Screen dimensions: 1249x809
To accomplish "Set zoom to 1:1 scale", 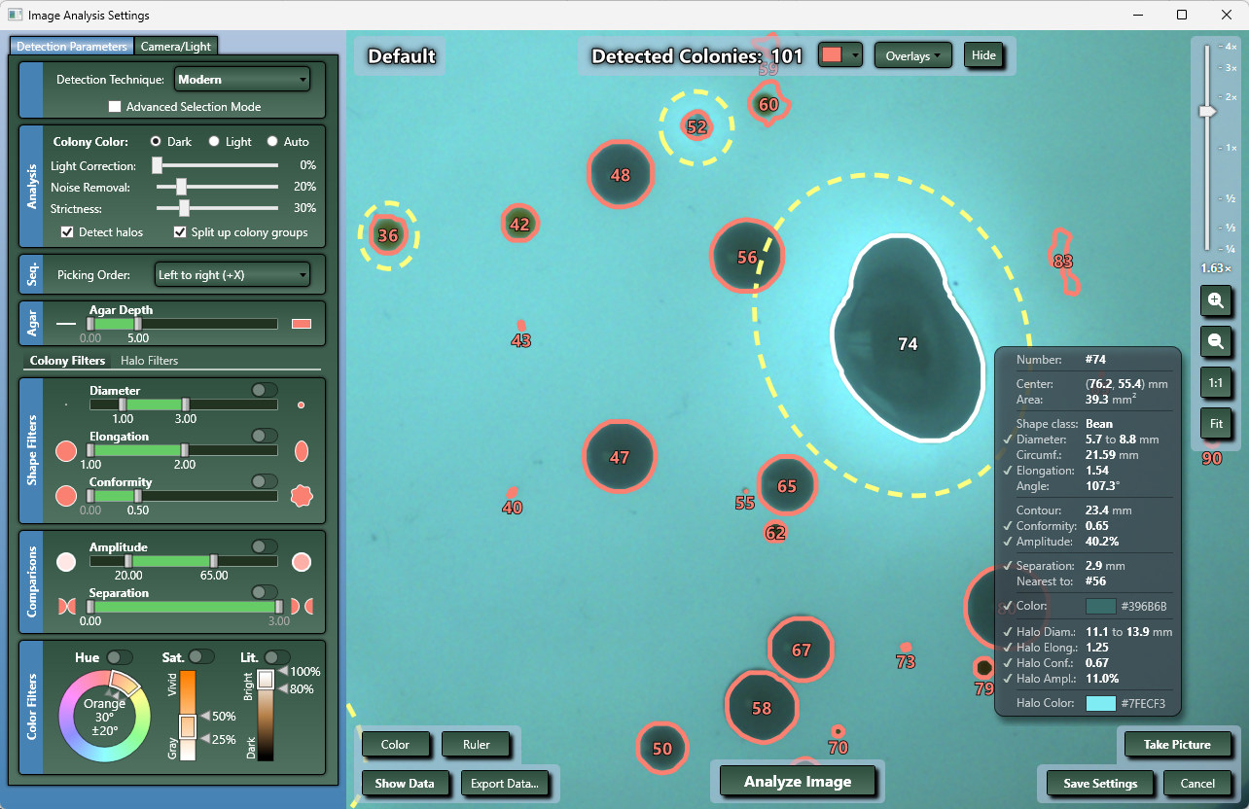I will pyautogui.click(x=1215, y=383).
